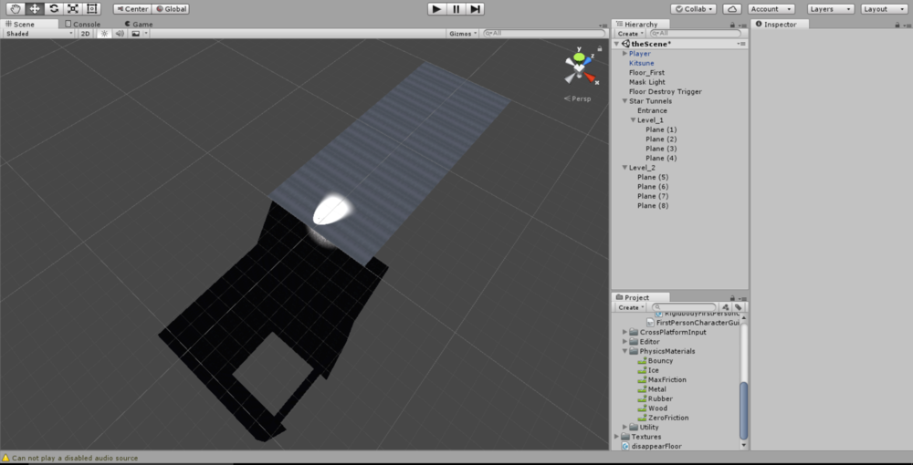The height and width of the screenshot is (465, 913).
Task: Select the Rotate tool
Action: pyautogui.click(x=54, y=8)
